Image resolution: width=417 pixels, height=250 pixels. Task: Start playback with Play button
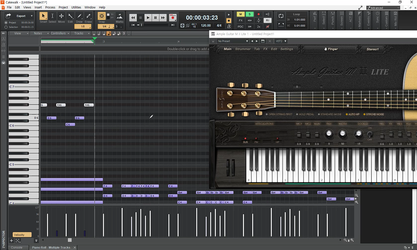(x=148, y=18)
